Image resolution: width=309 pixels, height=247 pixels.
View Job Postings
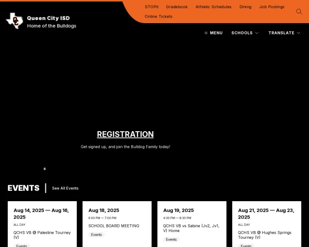point(272,7)
